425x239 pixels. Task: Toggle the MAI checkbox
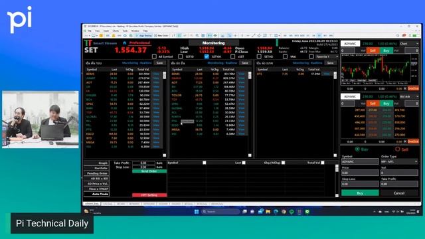pos(285,56)
